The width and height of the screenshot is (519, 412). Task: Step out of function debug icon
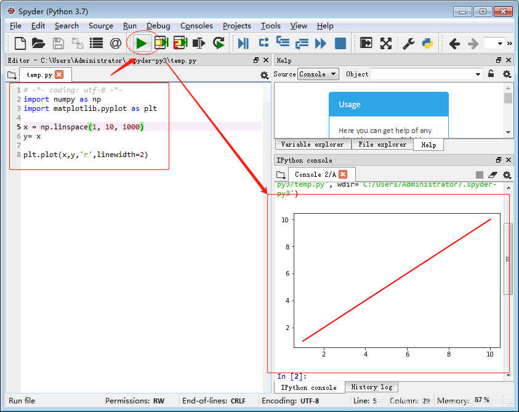(x=302, y=43)
